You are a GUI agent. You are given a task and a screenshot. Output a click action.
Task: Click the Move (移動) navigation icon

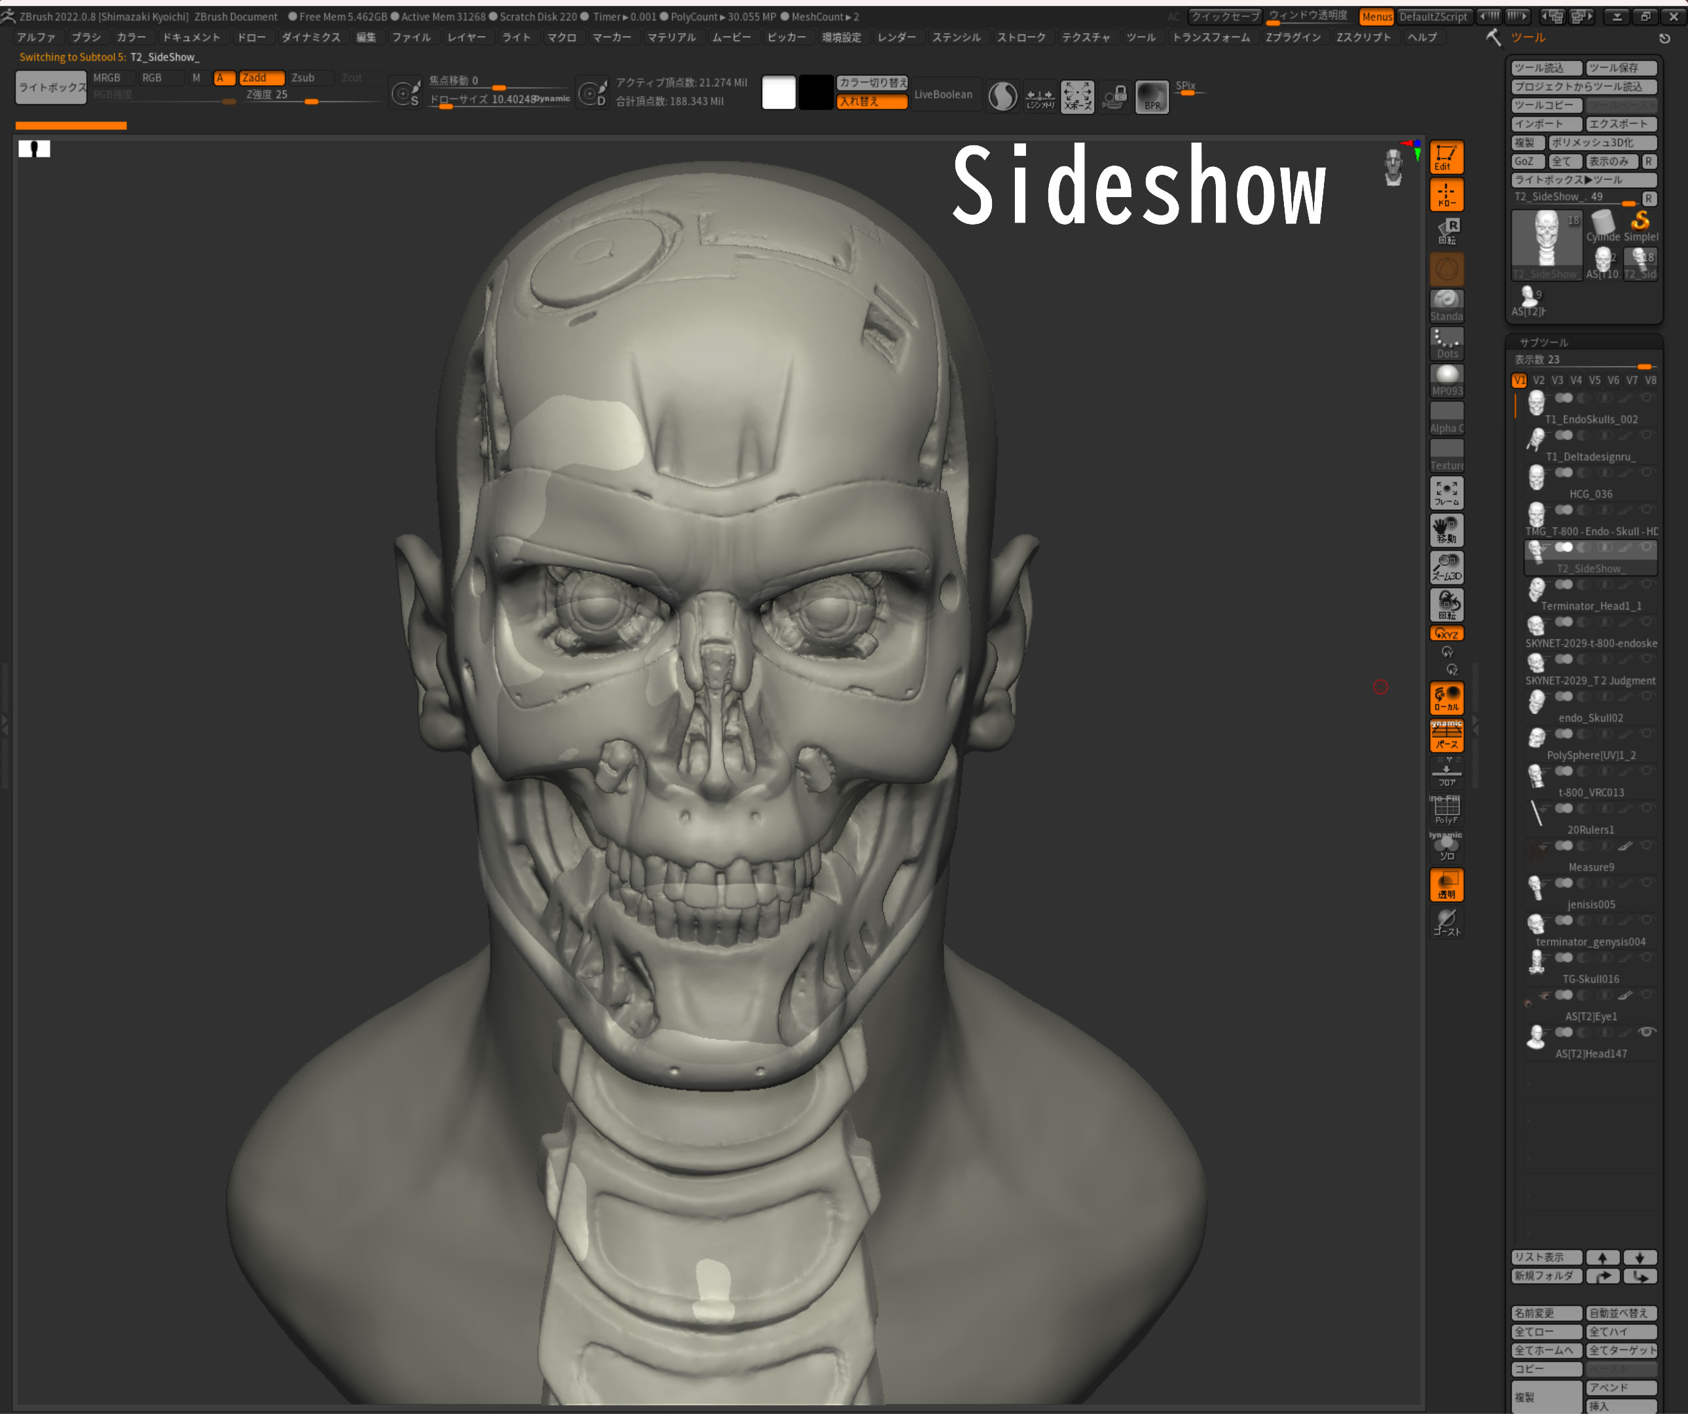tap(1446, 530)
